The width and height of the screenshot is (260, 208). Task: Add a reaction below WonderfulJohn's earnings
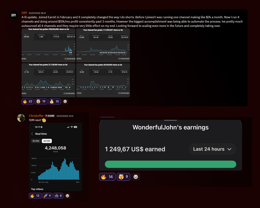coord(135,177)
